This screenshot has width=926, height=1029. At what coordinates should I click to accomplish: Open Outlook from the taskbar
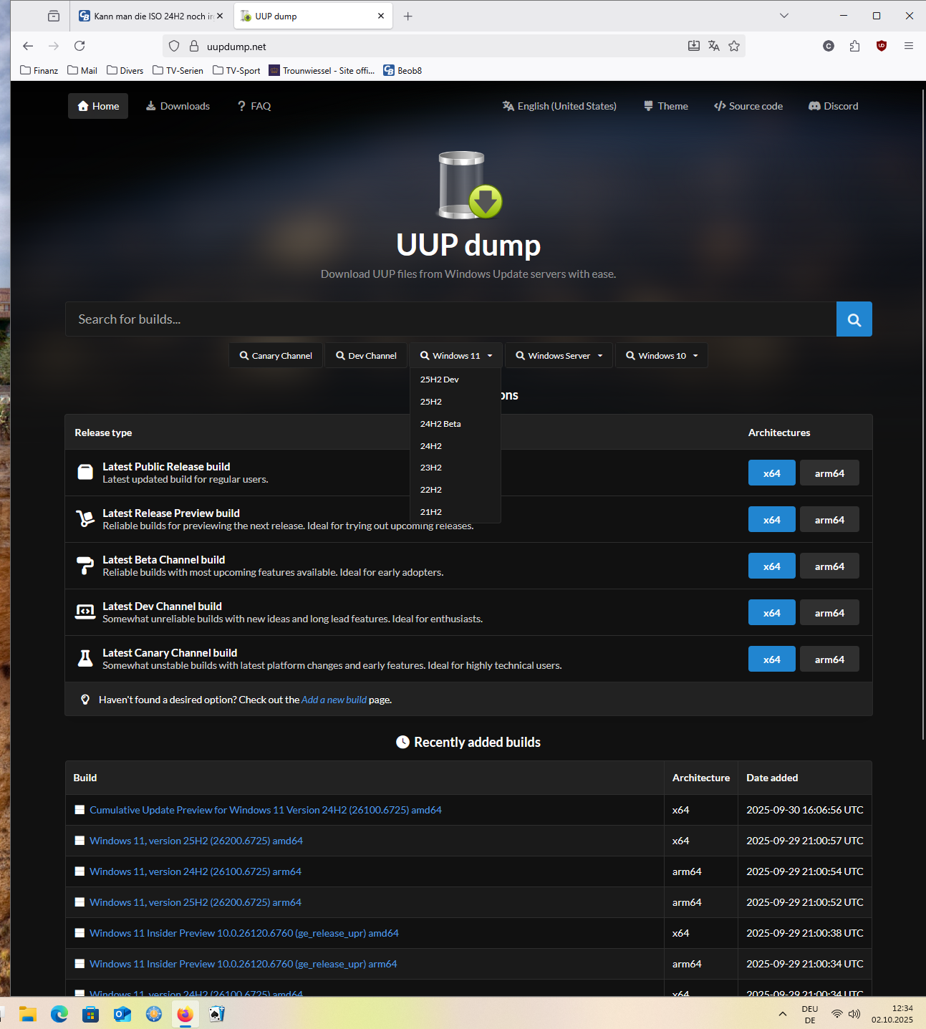pos(122,1014)
